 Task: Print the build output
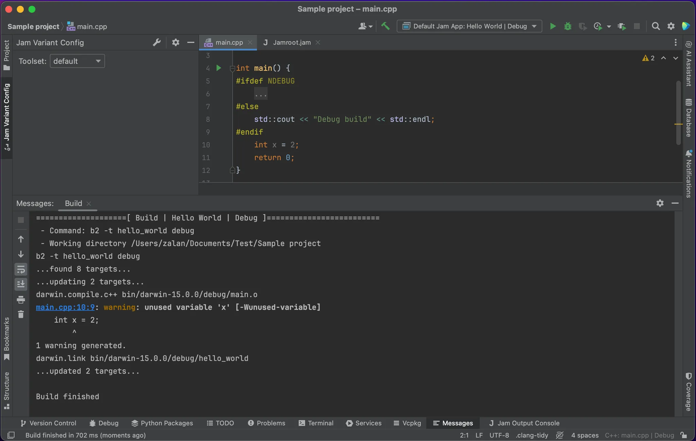point(21,300)
